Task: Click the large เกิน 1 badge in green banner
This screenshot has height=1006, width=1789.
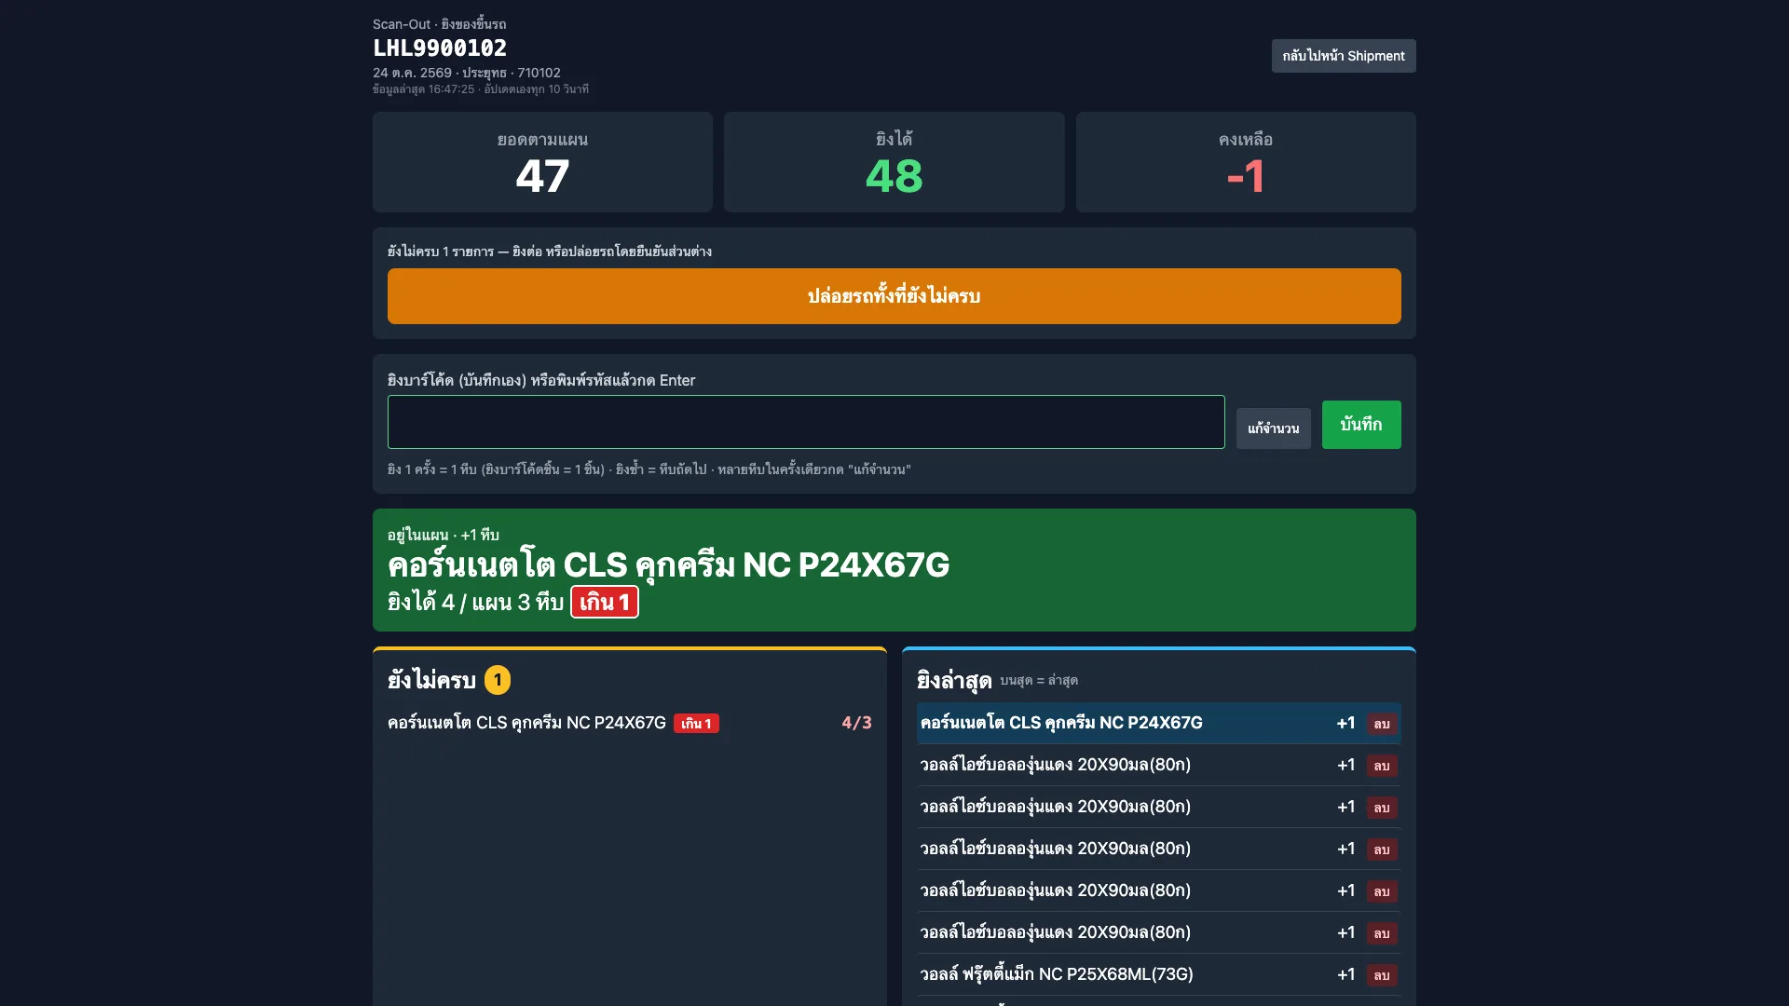Action: 605,602
